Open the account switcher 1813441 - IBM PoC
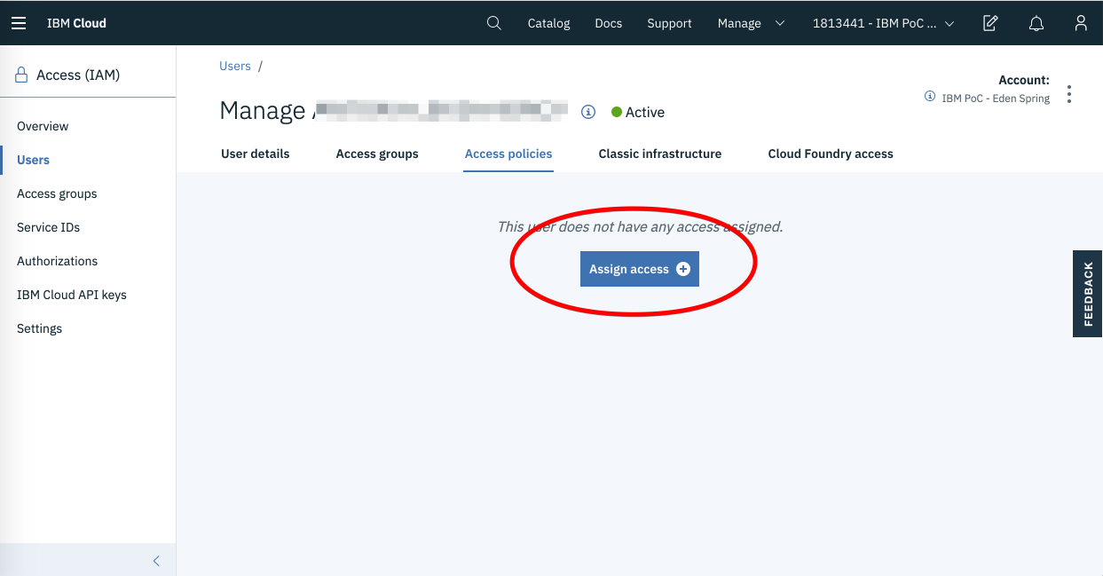 (x=883, y=23)
